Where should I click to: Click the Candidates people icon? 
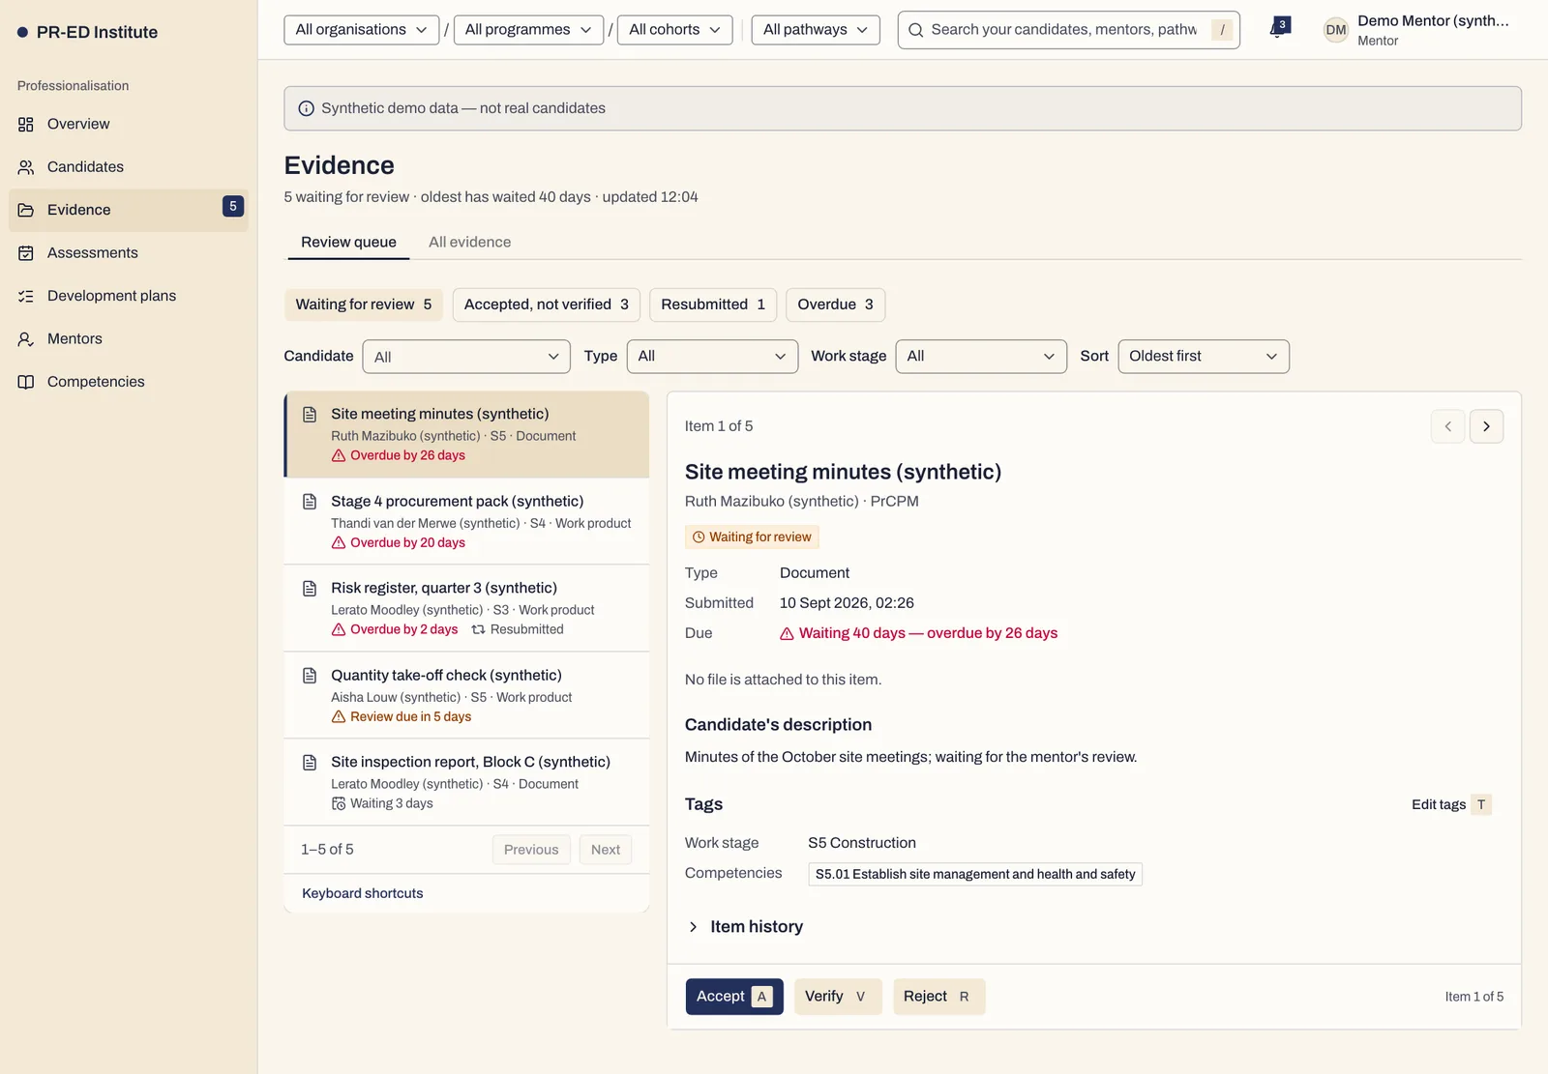[26, 167]
